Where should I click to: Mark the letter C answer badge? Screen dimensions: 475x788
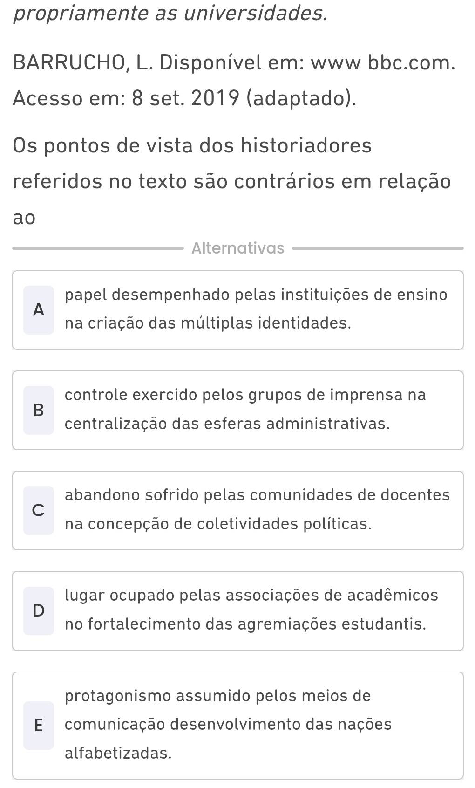(39, 510)
